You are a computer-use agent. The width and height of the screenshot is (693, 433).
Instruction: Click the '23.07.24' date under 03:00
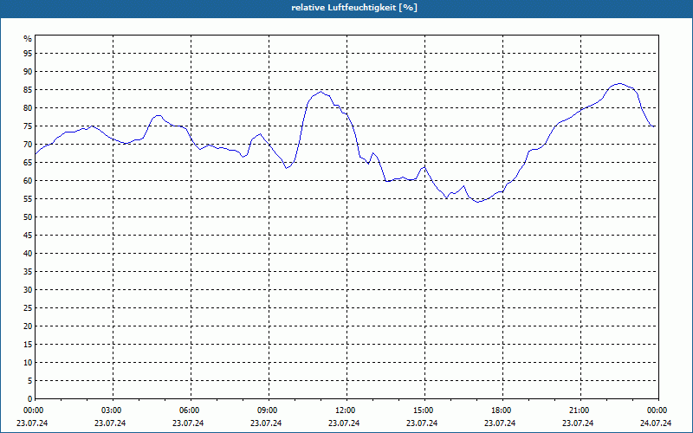tap(110, 423)
